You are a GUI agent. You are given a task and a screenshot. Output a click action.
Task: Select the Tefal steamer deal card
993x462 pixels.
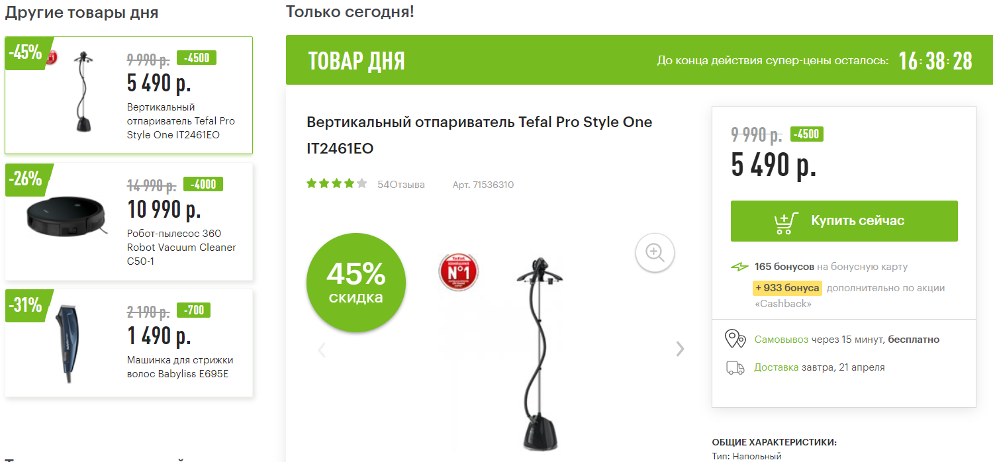pyautogui.click(x=129, y=95)
